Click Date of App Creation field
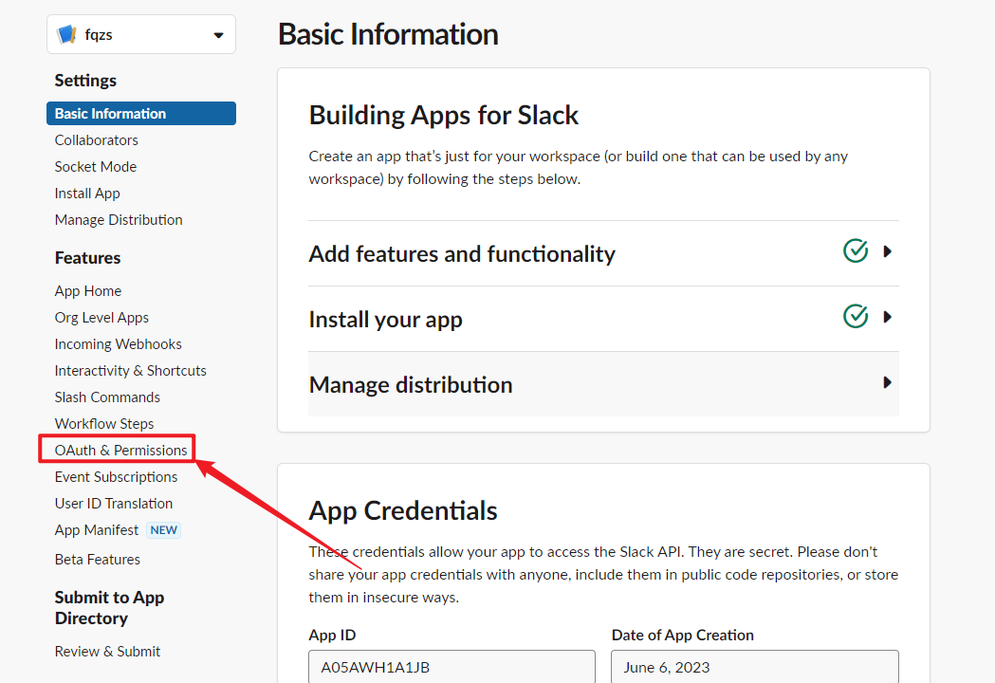This screenshot has height=683, width=995. 754,667
